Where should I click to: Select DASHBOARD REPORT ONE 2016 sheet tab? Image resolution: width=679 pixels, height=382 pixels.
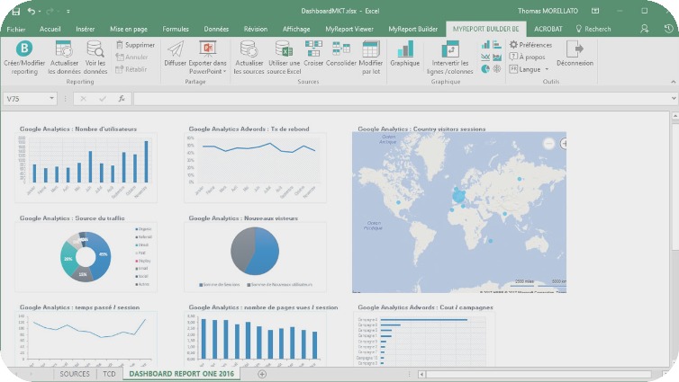(181, 374)
